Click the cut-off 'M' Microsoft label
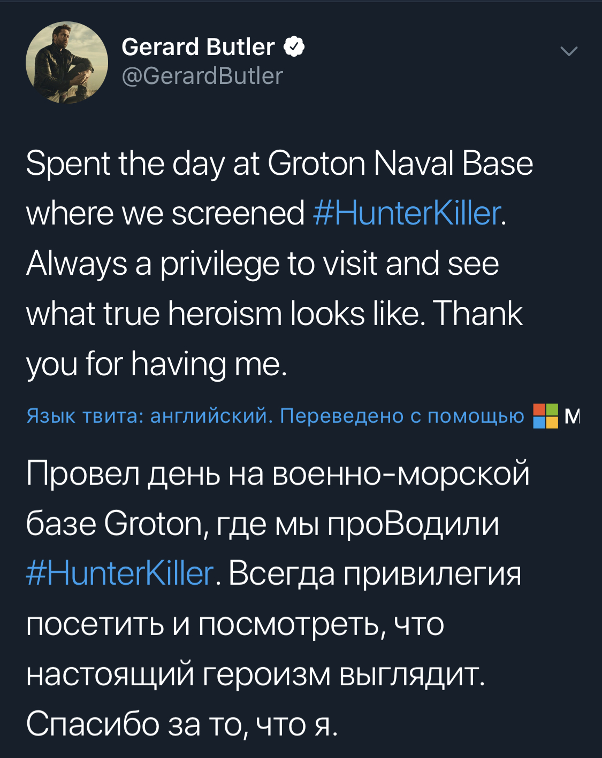This screenshot has width=602, height=758. point(571,416)
